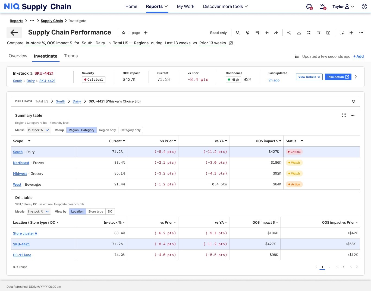Viewport: 371px width, 291px height.
Task: Open the Store cluster A link
Action: click(x=25, y=233)
